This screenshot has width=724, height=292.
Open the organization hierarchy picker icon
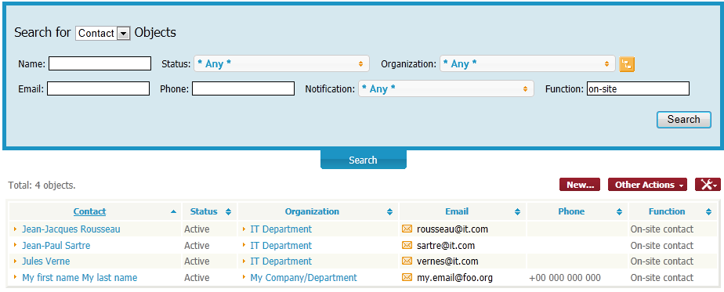pyautogui.click(x=627, y=64)
